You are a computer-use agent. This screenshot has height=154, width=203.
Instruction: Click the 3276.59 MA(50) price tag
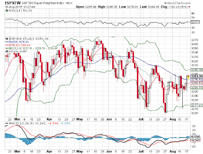tap(197, 80)
